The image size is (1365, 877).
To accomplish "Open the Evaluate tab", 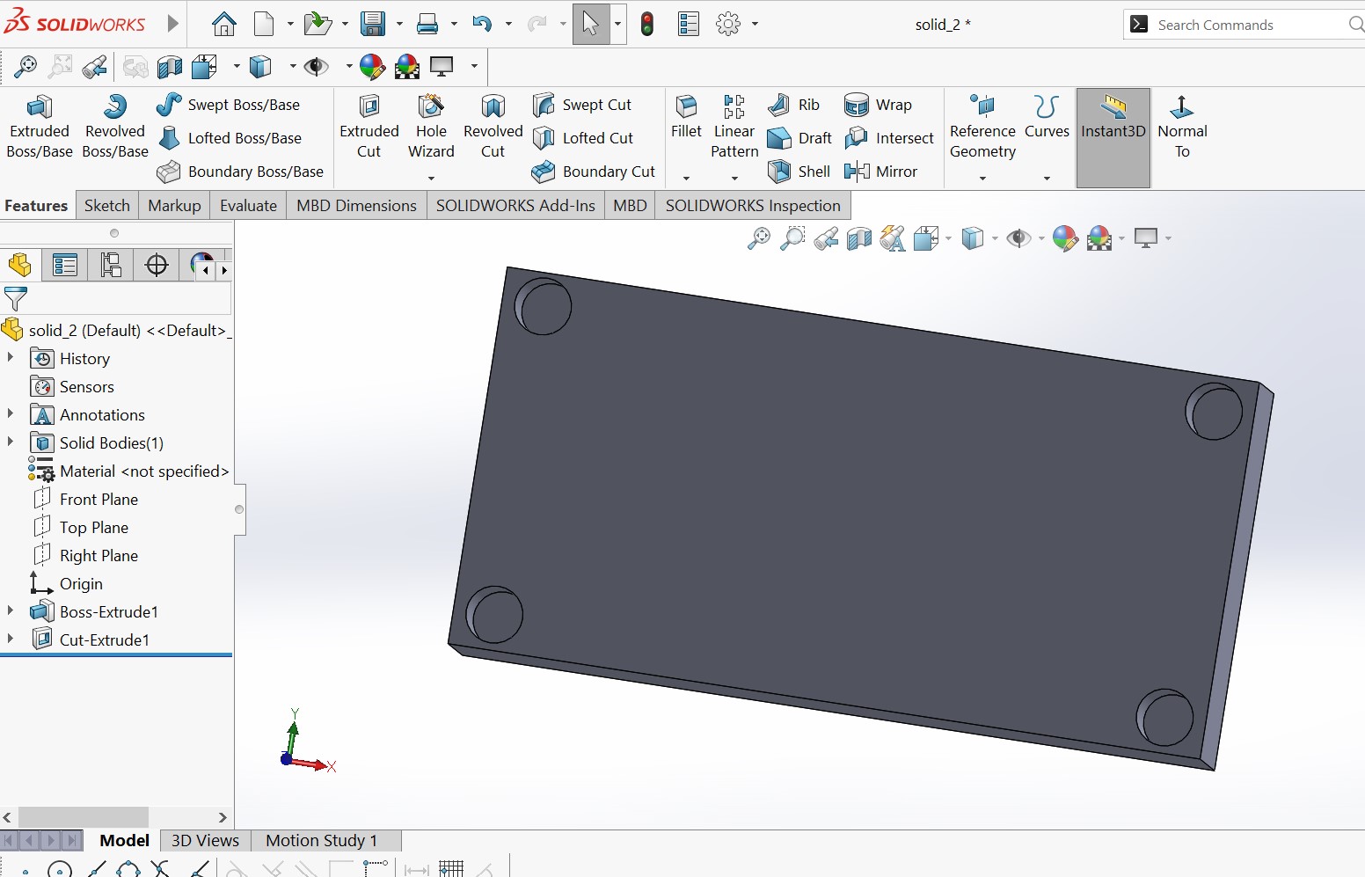I will click(248, 205).
